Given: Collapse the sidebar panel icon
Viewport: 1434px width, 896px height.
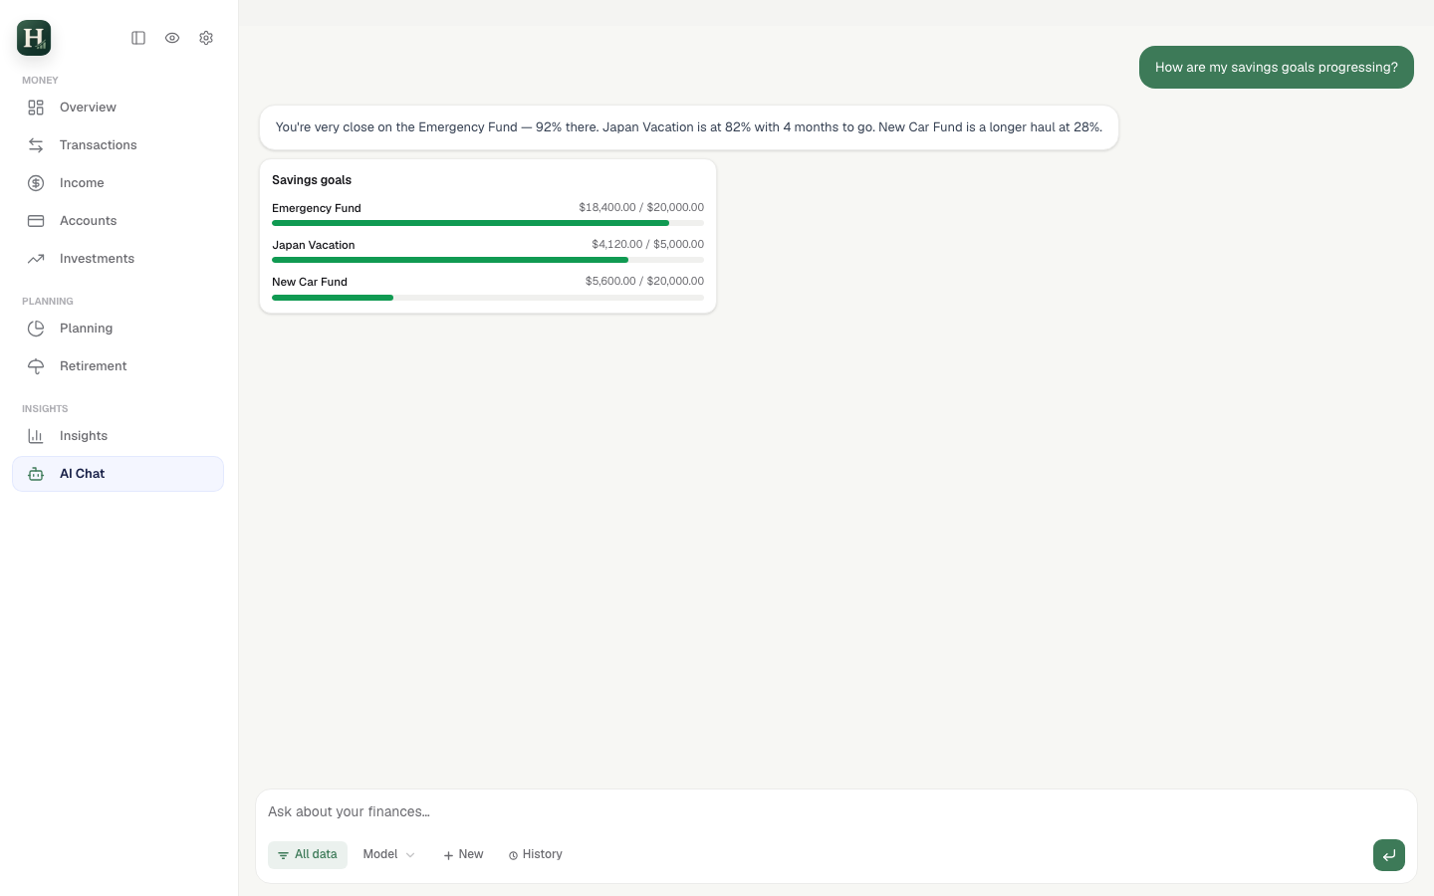Looking at the screenshot, I should [x=138, y=38].
